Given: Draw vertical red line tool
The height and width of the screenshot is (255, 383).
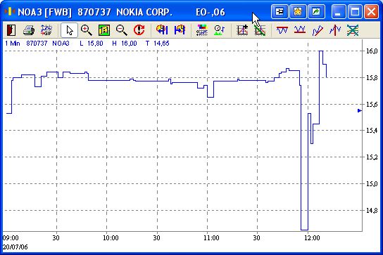Looking at the screenshot, I should (x=335, y=30).
